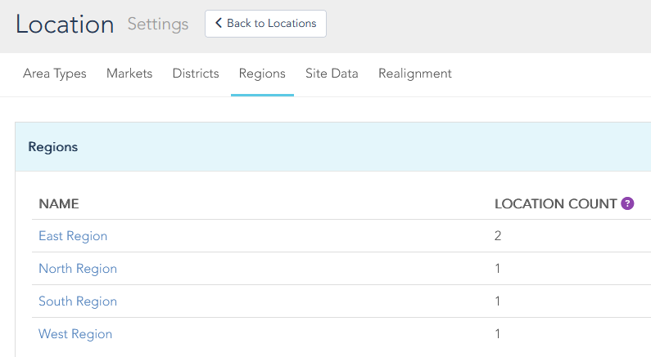Click the North Region location count value
This screenshot has height=357, width=651.
tap(498, 269)
